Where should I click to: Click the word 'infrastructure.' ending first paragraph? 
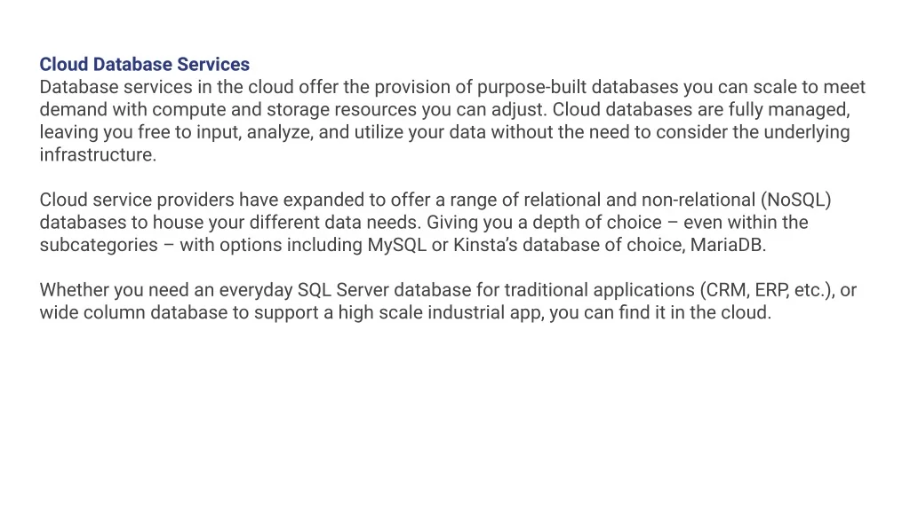[98, 154]
